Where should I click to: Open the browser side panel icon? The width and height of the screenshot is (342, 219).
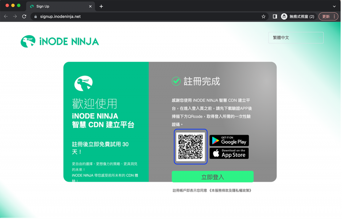275,17
